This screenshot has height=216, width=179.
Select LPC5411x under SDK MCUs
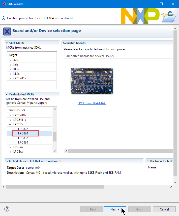(x=20, y=78)
